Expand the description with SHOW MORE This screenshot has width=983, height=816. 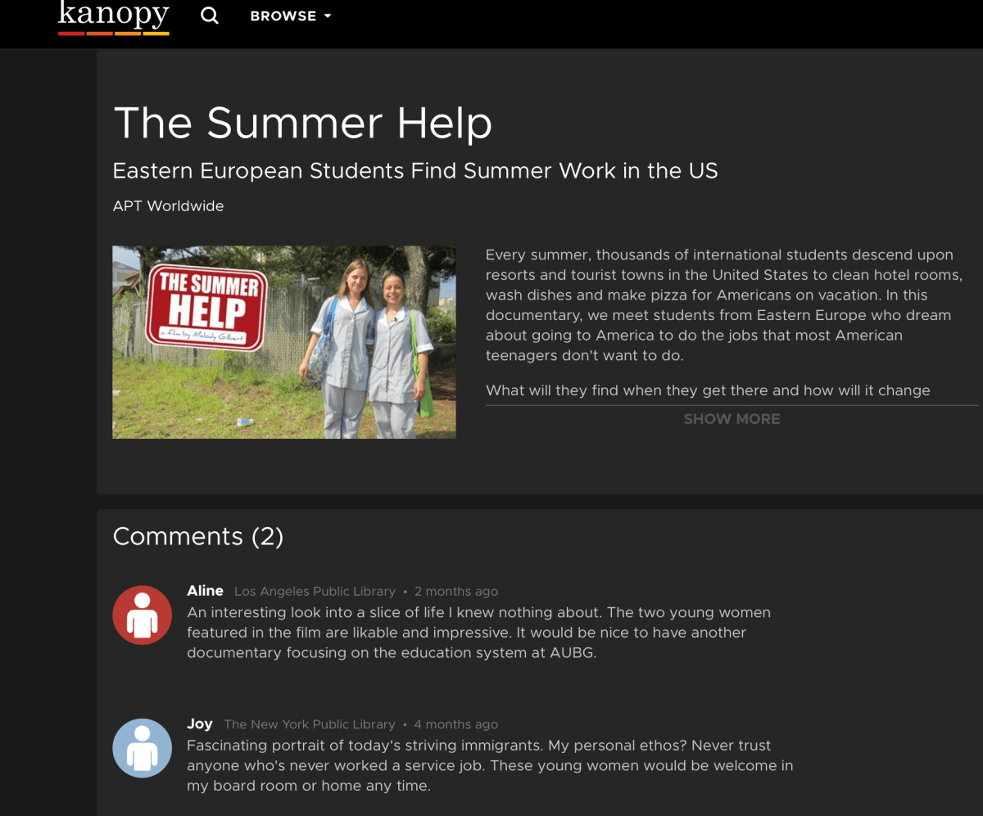(732, 418)
